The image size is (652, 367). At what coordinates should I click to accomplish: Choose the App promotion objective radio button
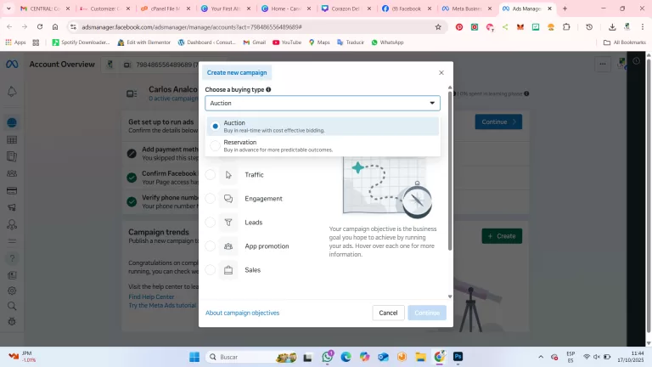click(211, 246)
